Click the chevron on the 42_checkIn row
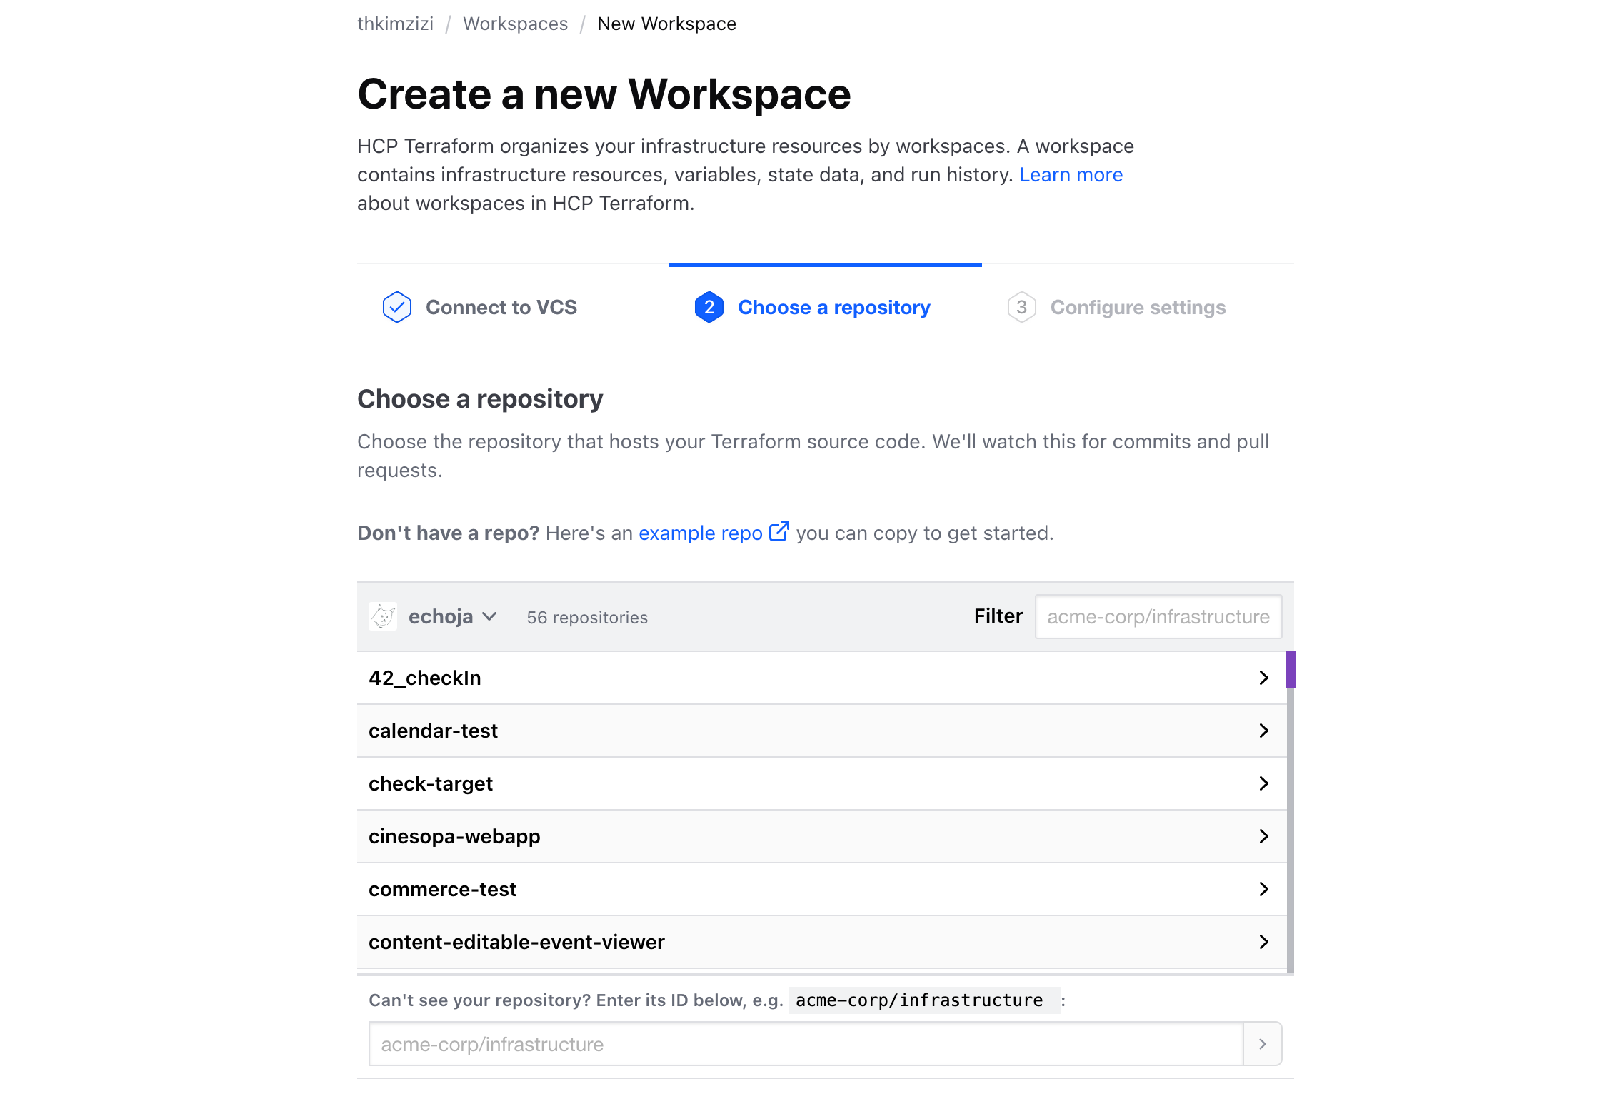 (x=1264, y=677)
